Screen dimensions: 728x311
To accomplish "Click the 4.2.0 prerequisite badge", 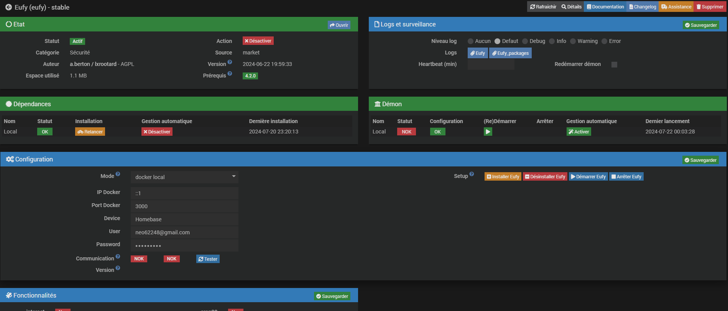I will tap(250, 76).
